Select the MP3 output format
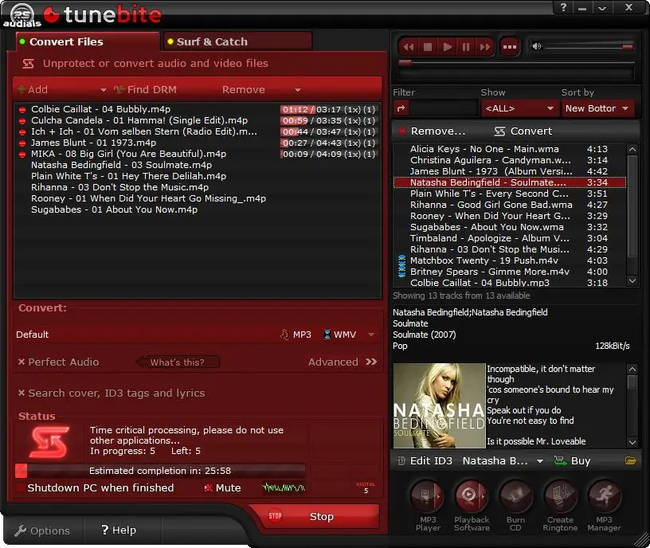 [x=296, y=335]
